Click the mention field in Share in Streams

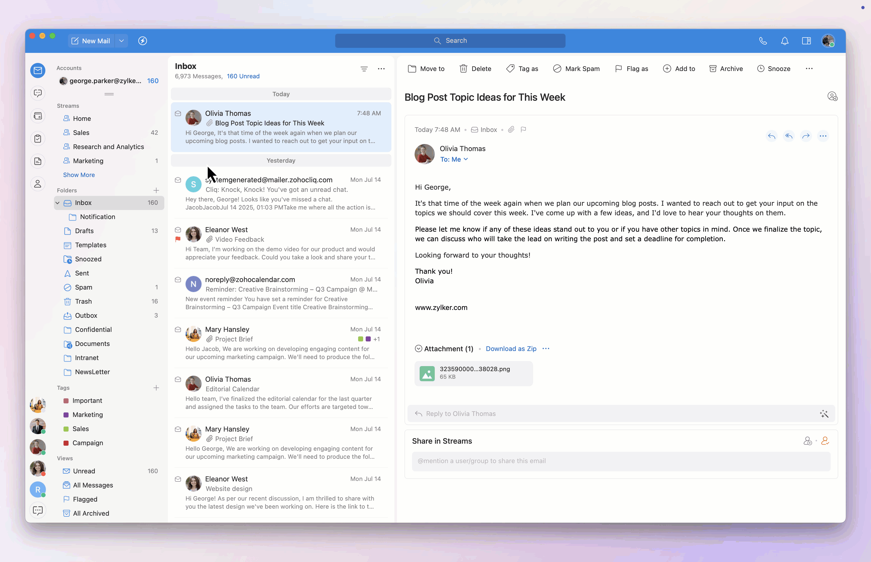tap(621, 461)
